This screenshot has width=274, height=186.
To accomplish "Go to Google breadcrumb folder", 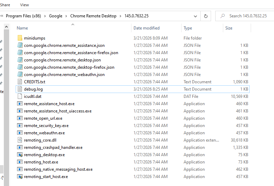I will point(56,16).
